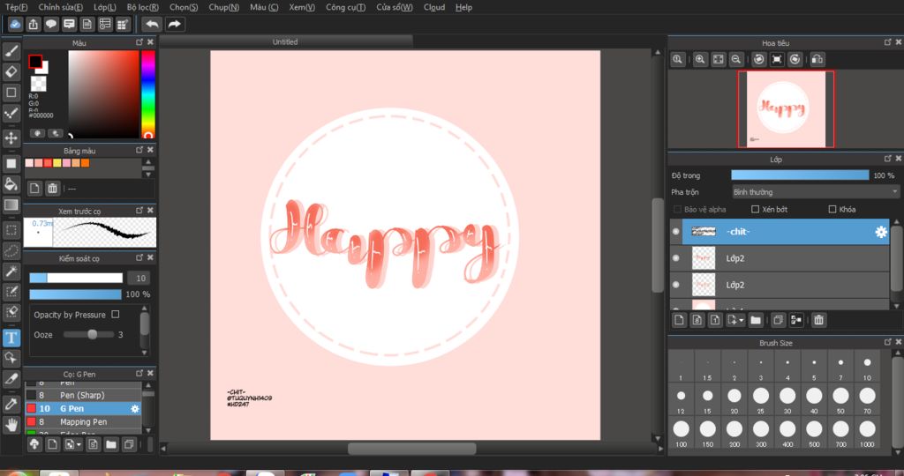Open the Tệp(F) menu

(x=16, y=7)
